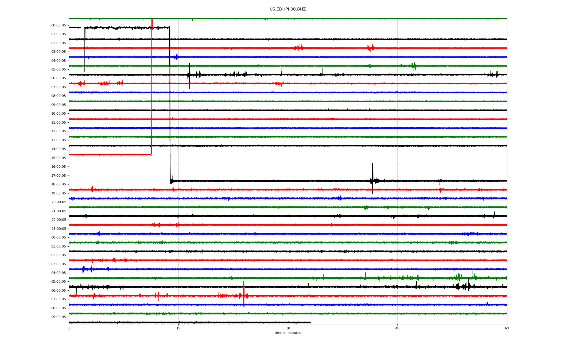Select the 16:00:05 trace time label
The image size is (576, 360).
tap(58, 167)
